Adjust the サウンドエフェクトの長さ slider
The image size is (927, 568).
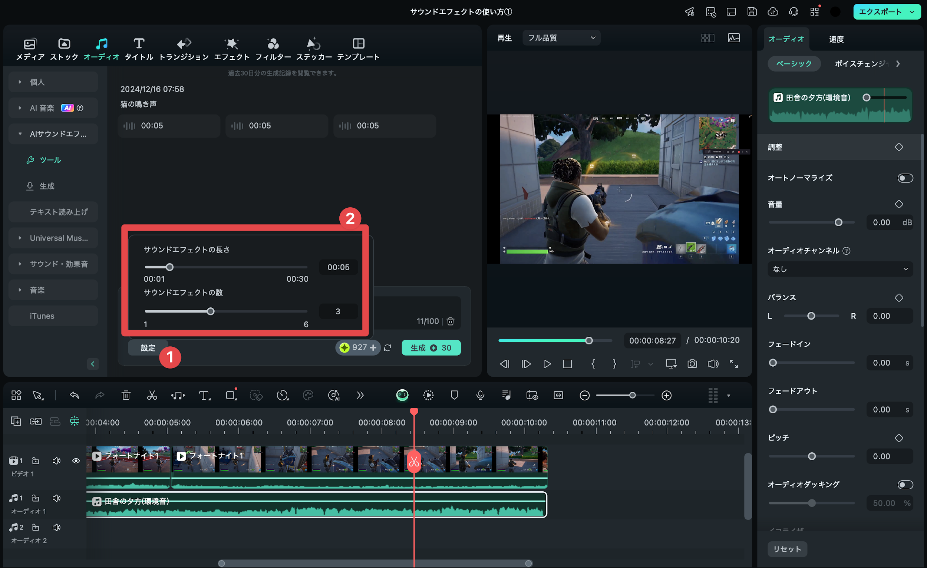[170, 267]
